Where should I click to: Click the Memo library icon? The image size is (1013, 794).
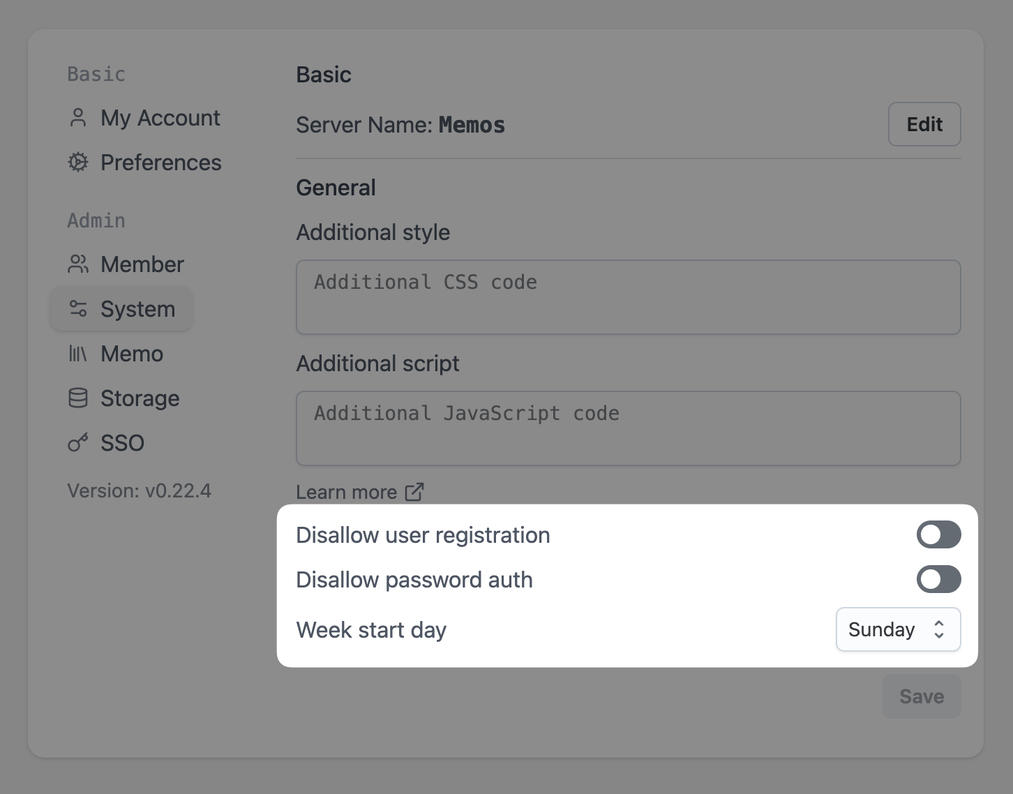click(x=78, y=354)
